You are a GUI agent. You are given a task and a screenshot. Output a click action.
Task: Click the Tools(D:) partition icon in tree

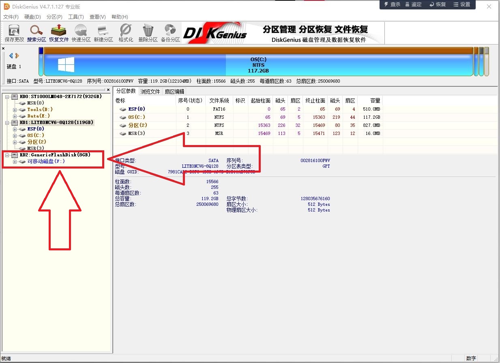[22, 109]
